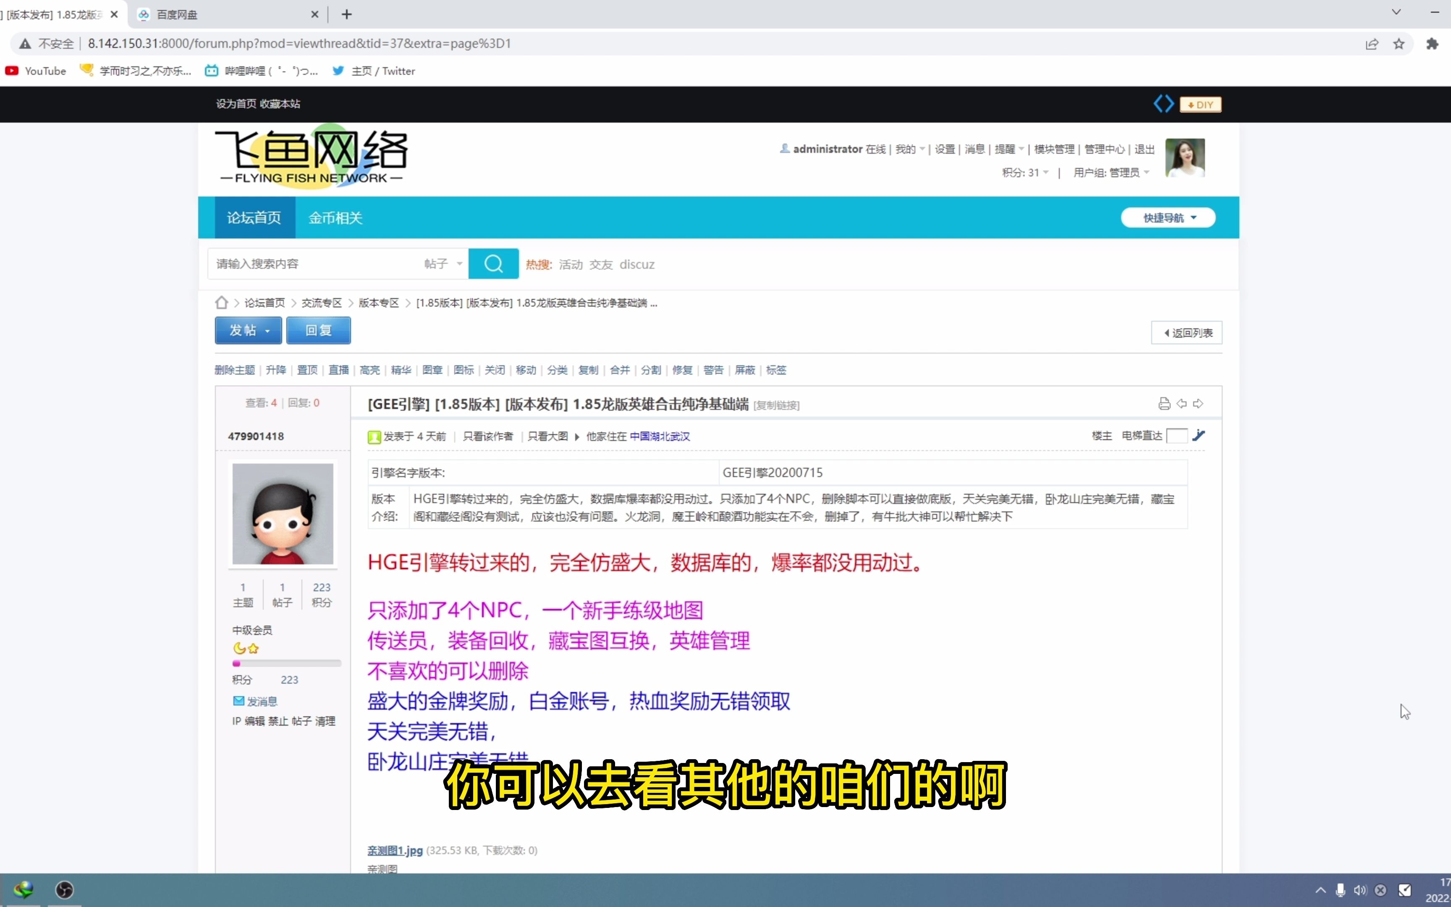Bookmark this page with star icon

(x=1398, y=44)
